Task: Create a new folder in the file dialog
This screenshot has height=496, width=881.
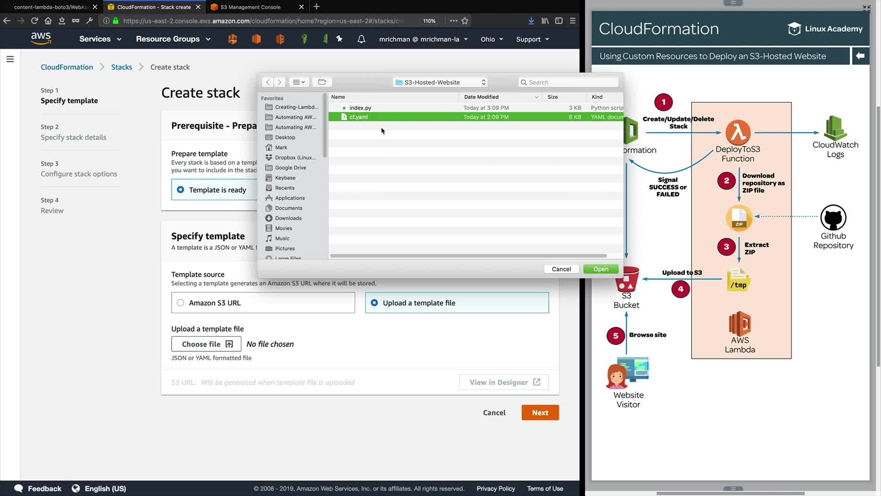Action: [322, 82]
